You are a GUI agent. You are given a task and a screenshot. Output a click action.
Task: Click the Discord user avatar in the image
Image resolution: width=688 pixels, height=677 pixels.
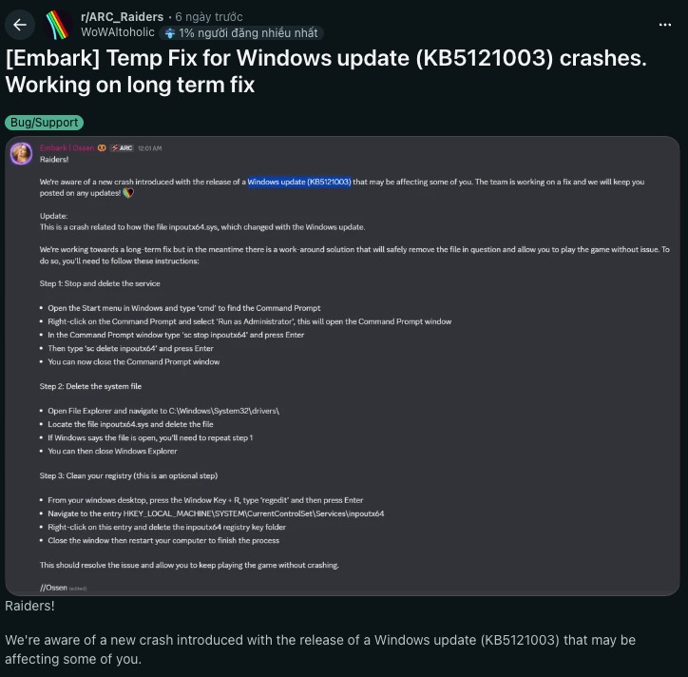(x=21, y=154)
